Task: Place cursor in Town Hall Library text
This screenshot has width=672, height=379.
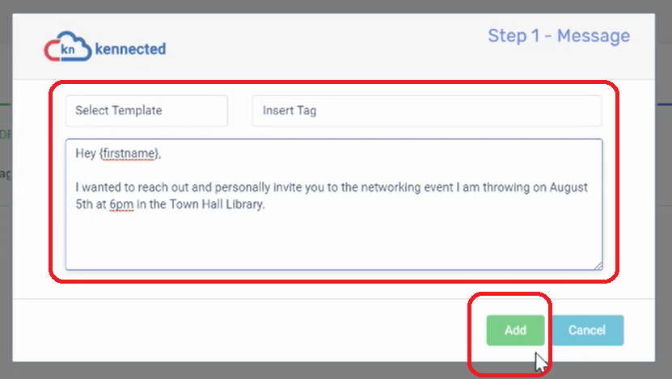Action: tap(217, 204)
